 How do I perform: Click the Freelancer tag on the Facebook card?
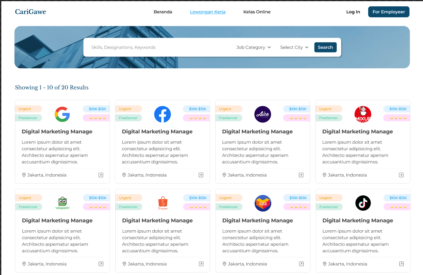point(129,118)
